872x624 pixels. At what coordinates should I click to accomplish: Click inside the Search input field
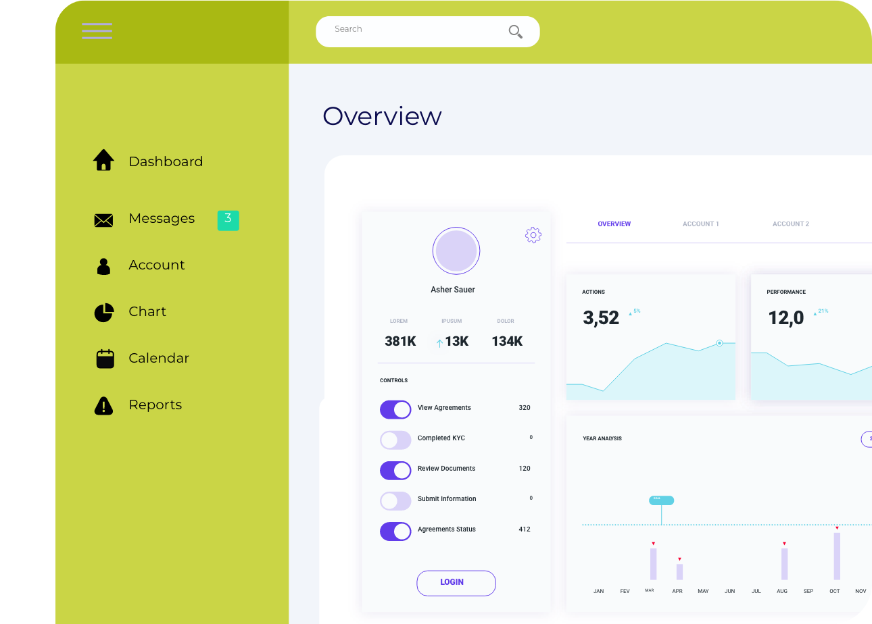tap(406, 31)
